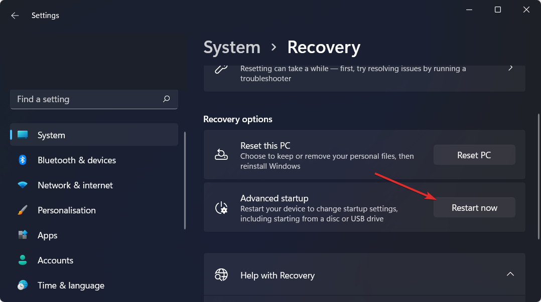Click the Personalisation paintbrush icon
This screenshot has width=541, height=302.
pyautogui.click(x=23, y=210)
